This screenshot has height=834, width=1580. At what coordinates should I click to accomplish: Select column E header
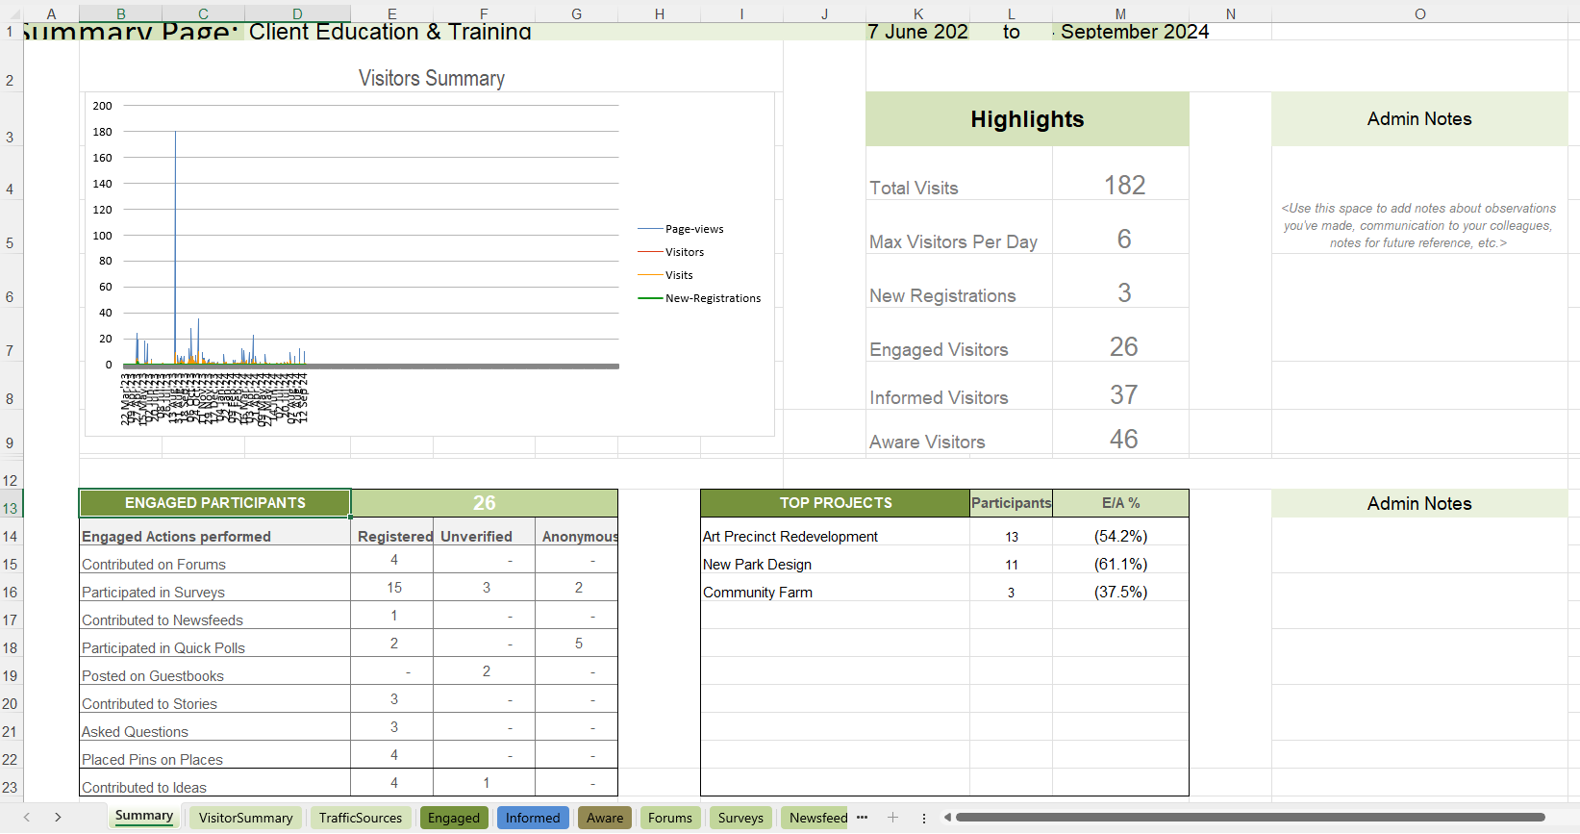point(392,13)
